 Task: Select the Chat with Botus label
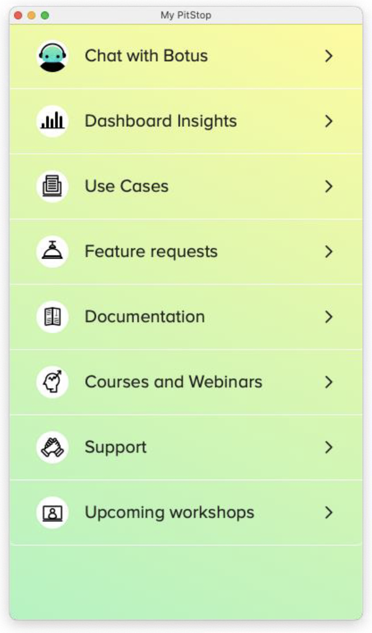pyautogui.click(x=146, y=56)
